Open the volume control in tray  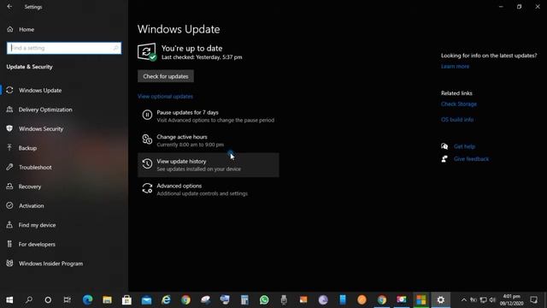coord(492,299)
